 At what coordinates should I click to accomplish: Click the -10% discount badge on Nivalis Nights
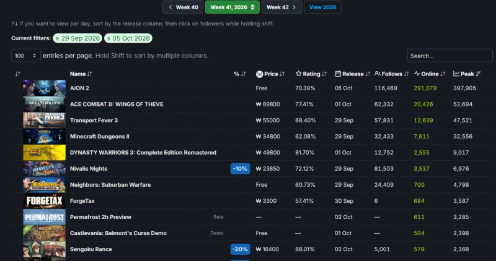pyautogui.click(x=240, y=168)
